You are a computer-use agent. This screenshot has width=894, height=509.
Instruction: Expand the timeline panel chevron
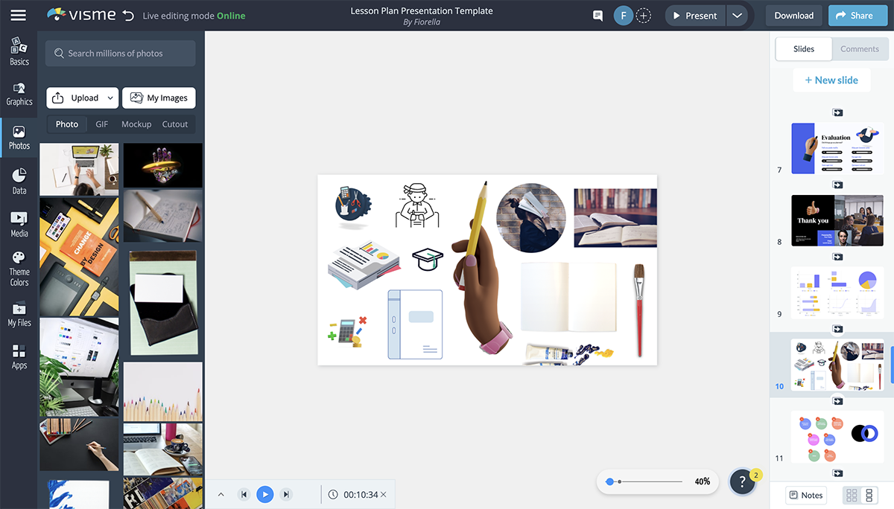point(221,495)
